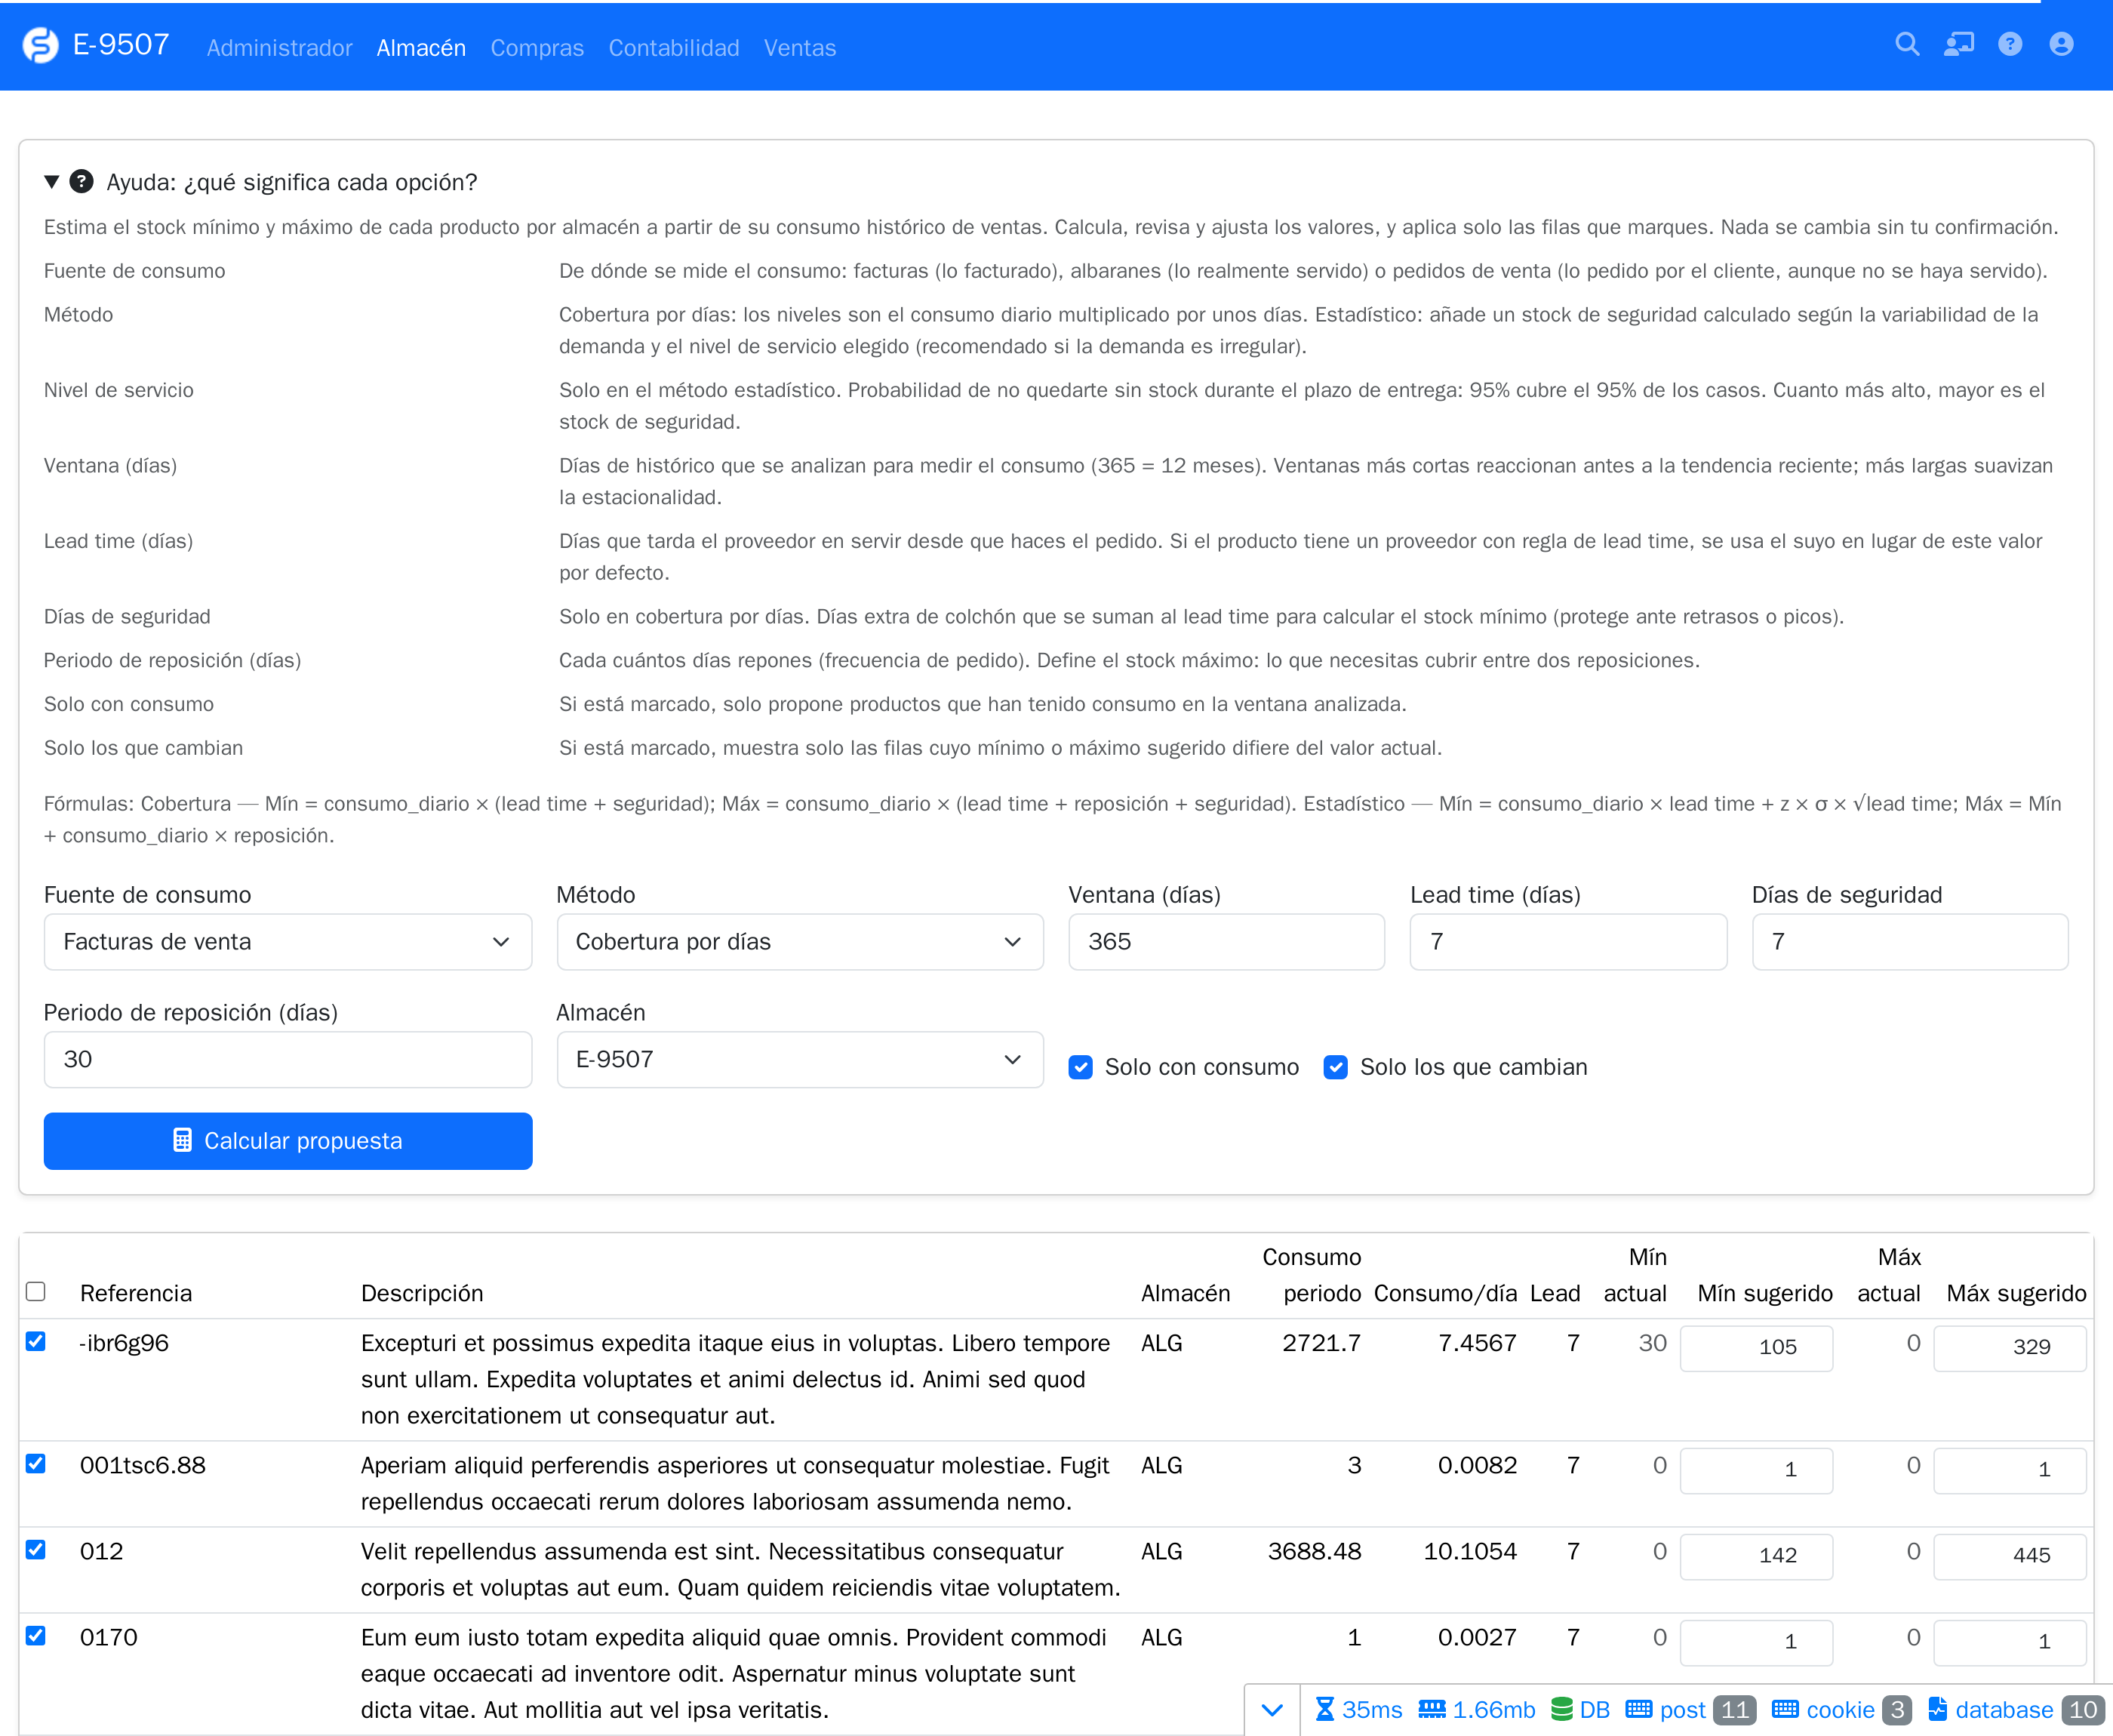Click the Lead time (días) input field
Screen dimensions: 2113x1736
point(1568,942)
